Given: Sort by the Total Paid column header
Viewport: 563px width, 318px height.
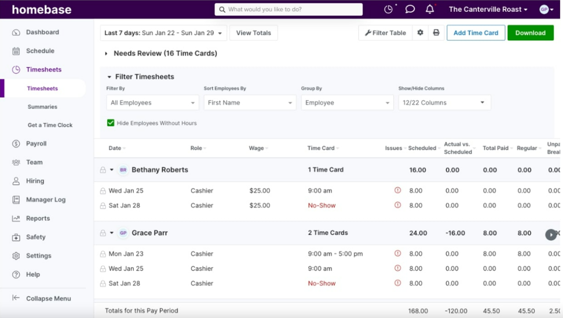Looking at the screenshot, I should (x=498, y=148).
